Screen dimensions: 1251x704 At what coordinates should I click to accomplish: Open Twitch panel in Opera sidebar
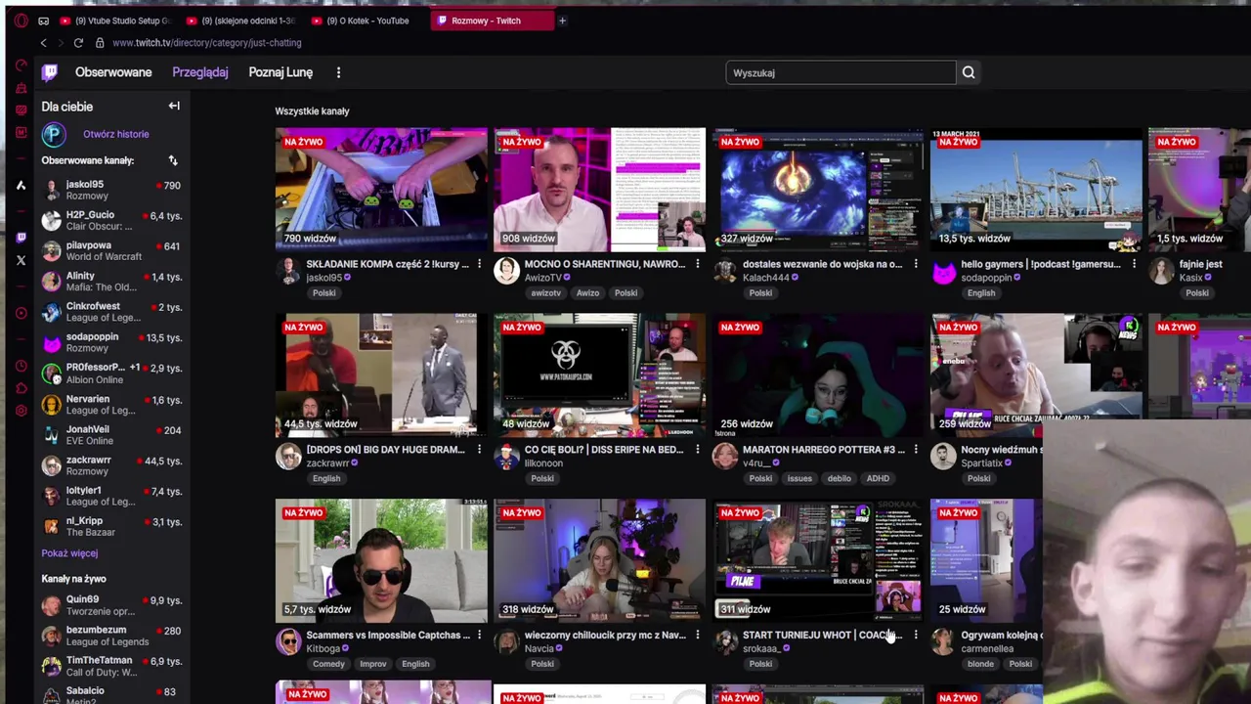[22, 238]
